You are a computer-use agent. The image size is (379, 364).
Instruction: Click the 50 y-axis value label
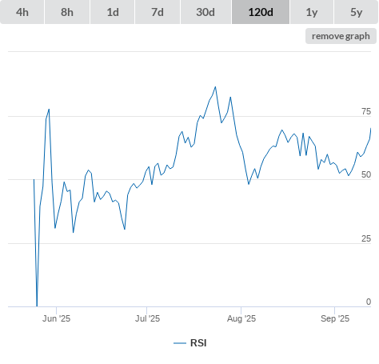click(366, 174)
